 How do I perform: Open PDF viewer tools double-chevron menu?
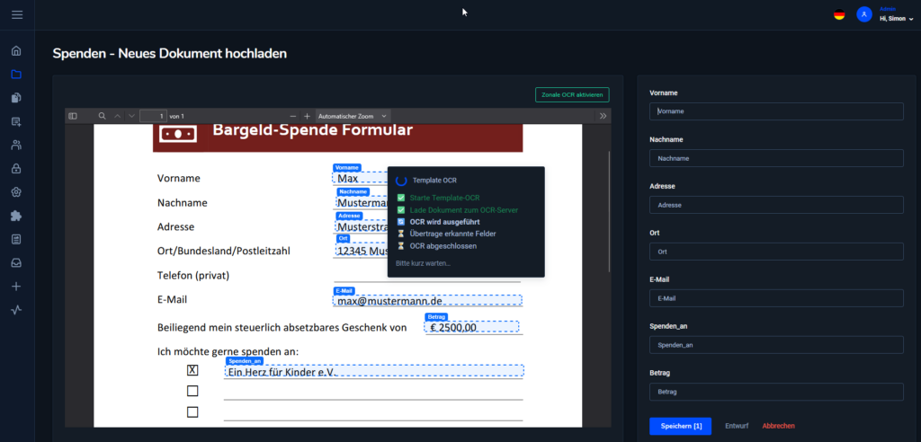[604, 116]
